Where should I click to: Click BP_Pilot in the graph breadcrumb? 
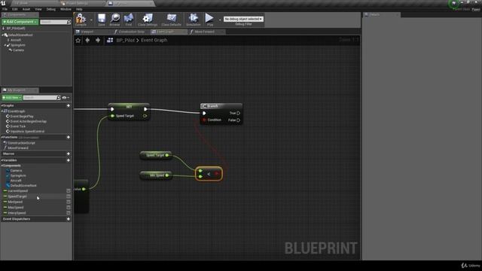click(x=126, y=40)
